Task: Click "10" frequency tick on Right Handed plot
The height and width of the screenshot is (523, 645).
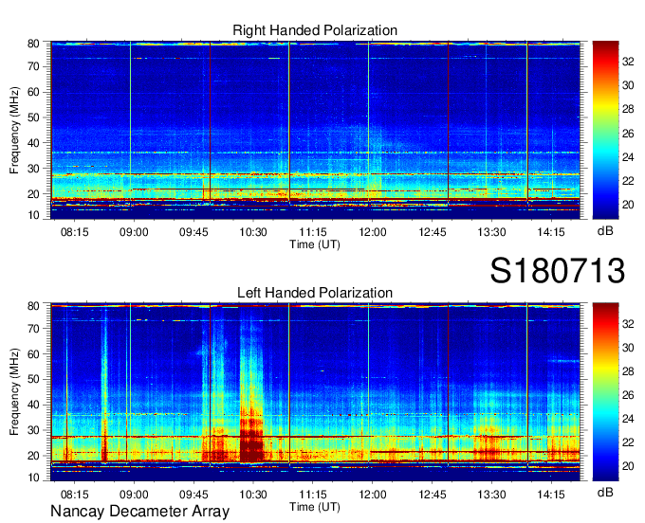Action: 33,215
